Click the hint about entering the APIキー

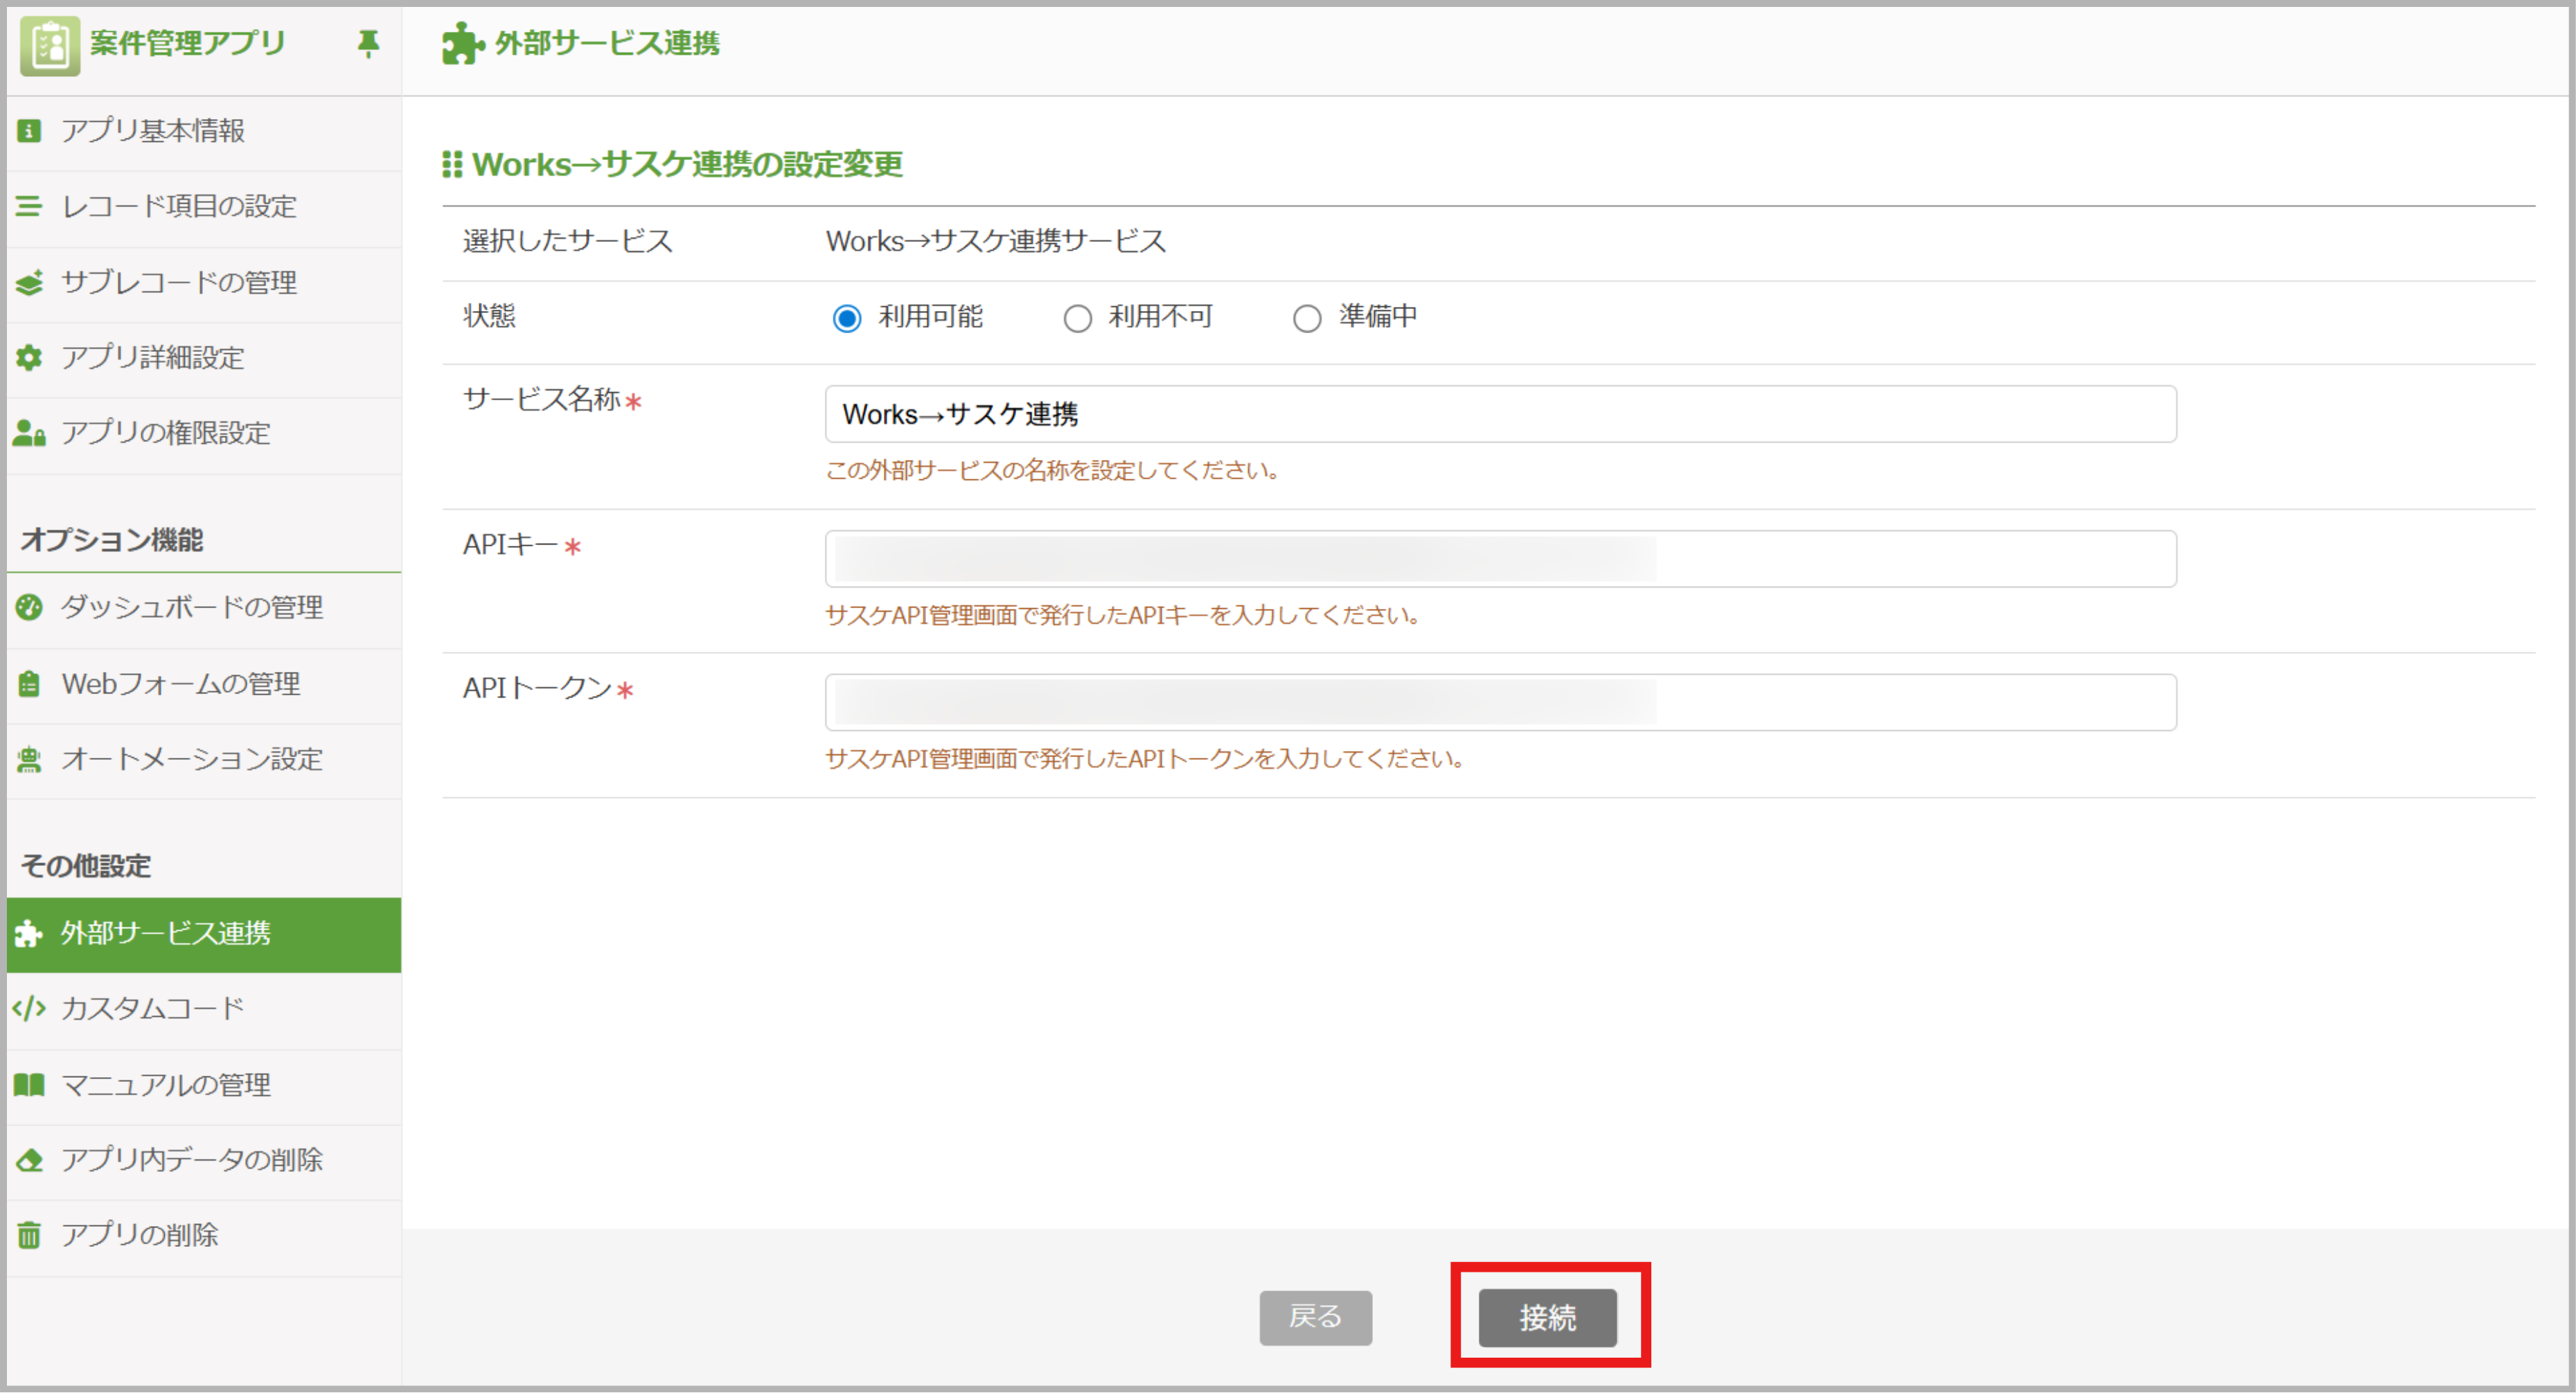tap(1123, 615)
